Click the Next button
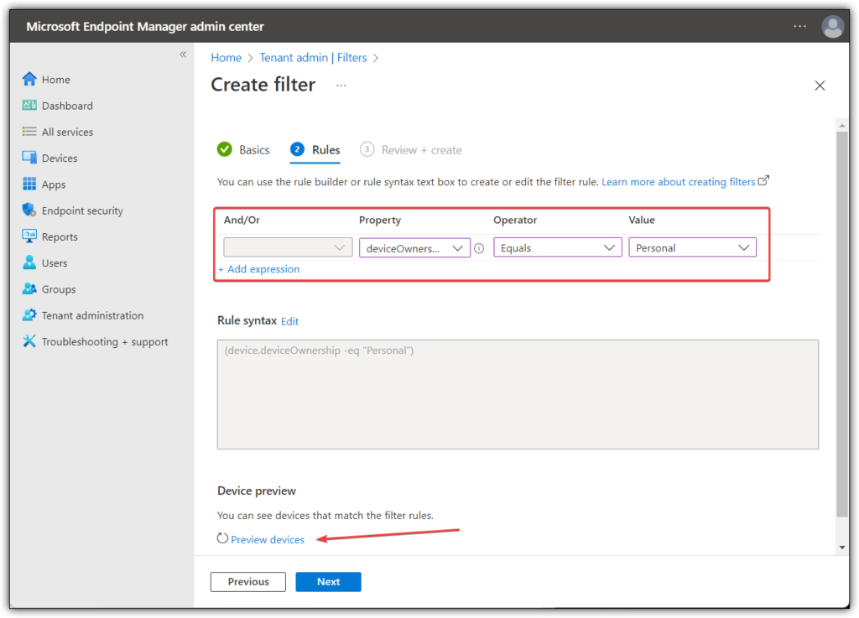 click(x=328, y=581)
